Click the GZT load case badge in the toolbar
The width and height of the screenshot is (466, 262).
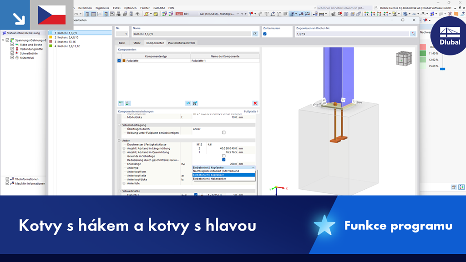pos(179,14)
